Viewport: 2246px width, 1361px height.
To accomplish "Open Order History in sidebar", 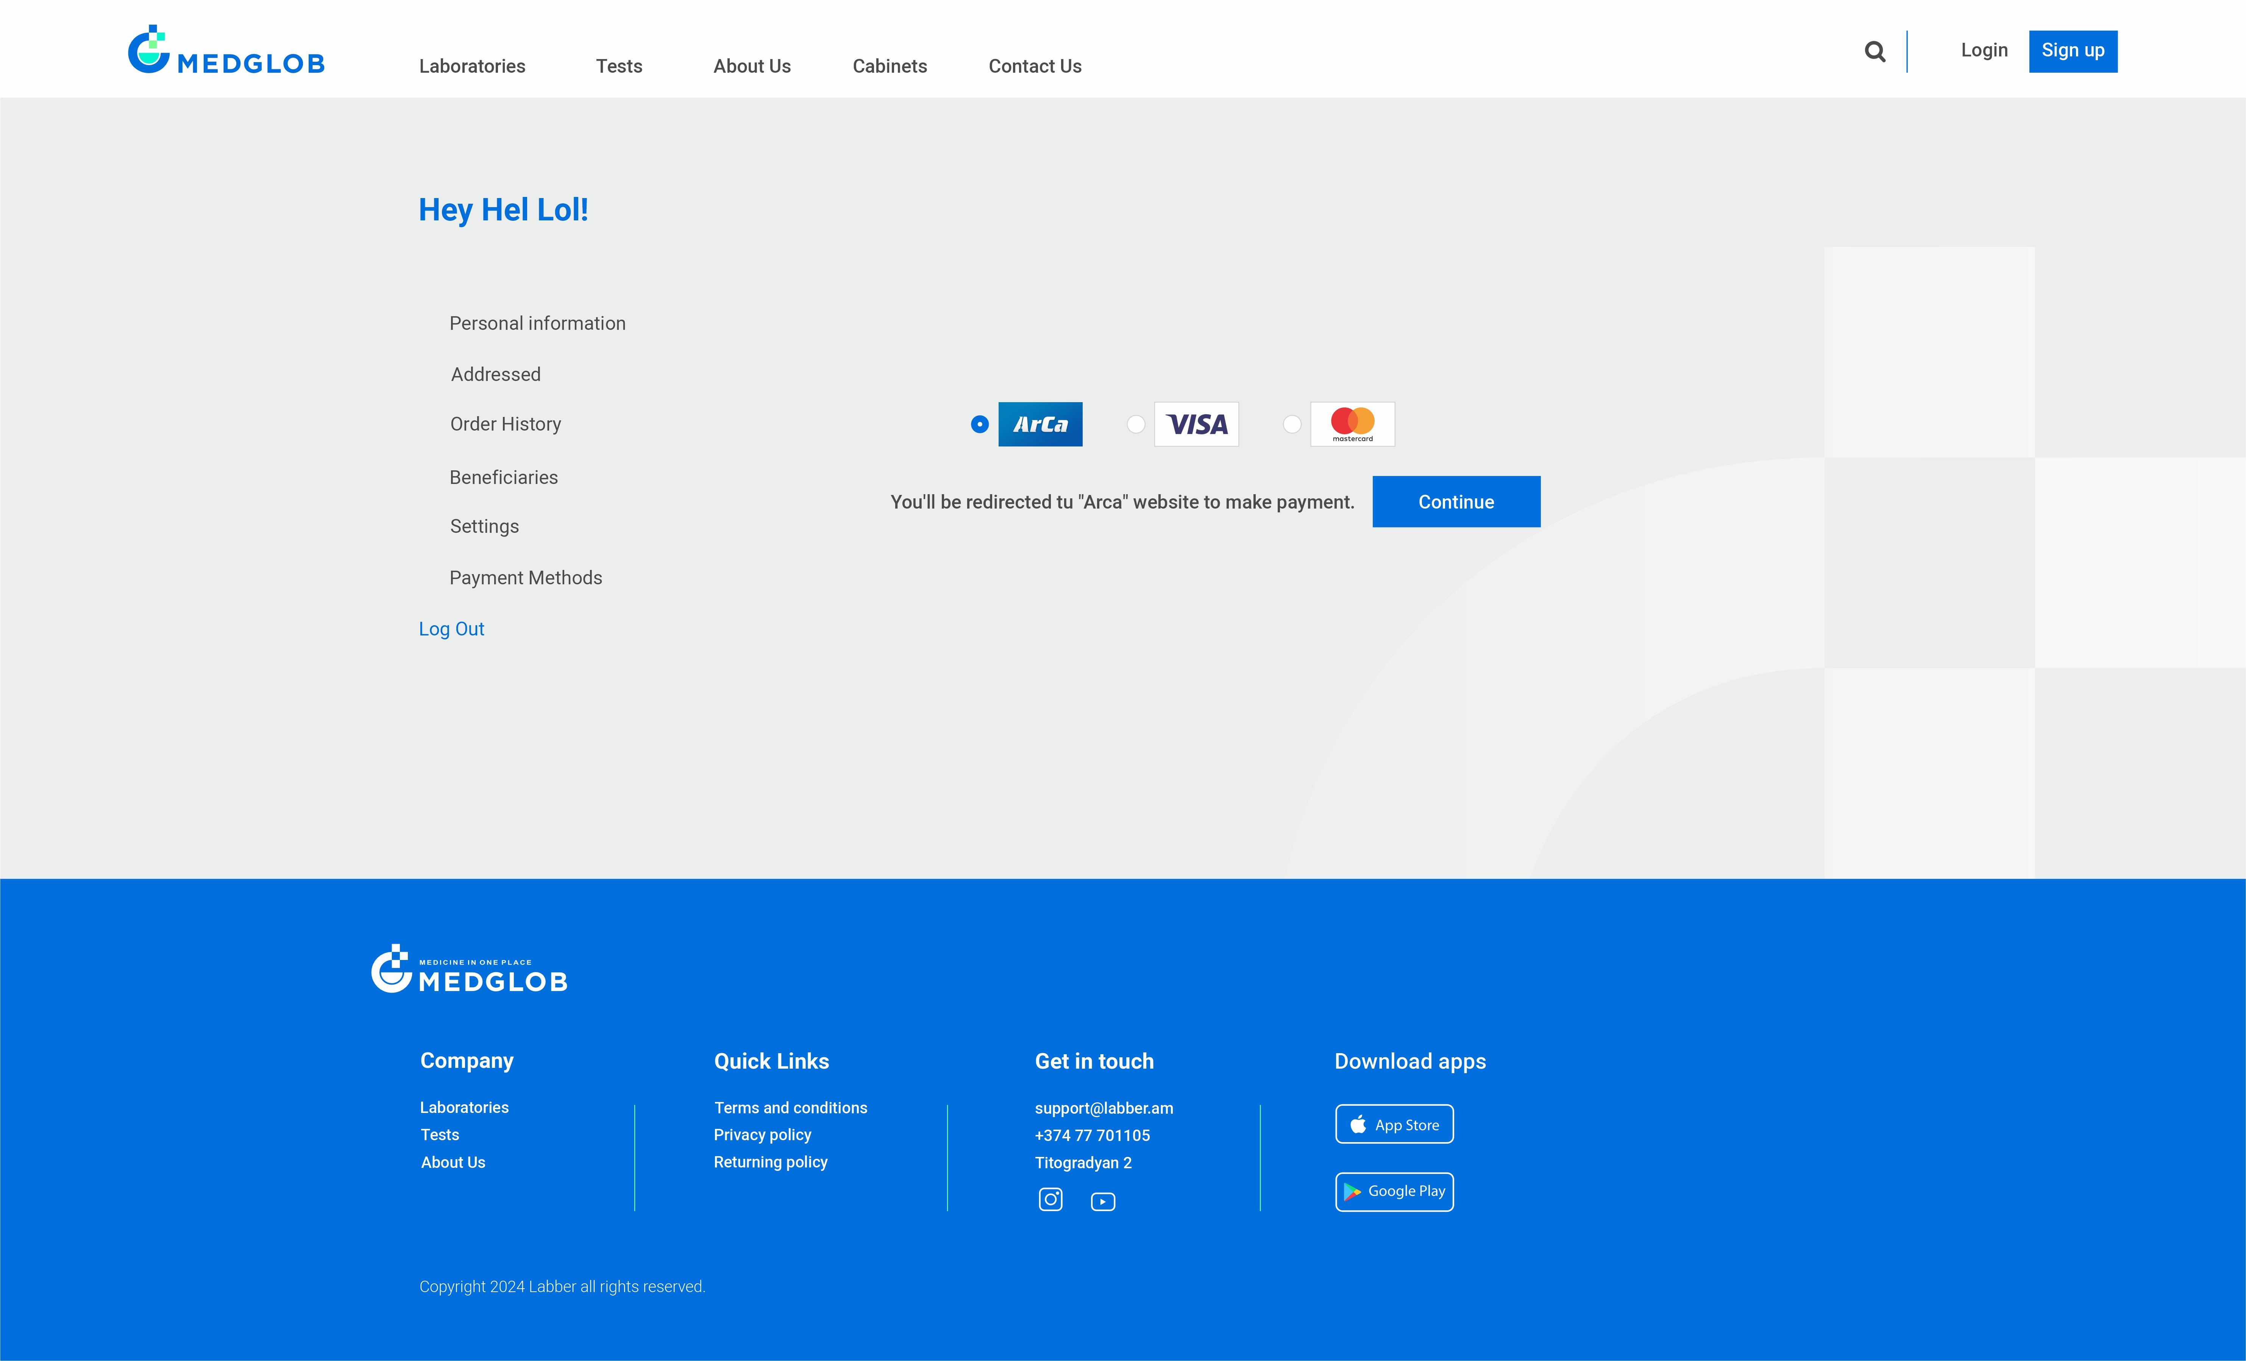I will [505, 424].
